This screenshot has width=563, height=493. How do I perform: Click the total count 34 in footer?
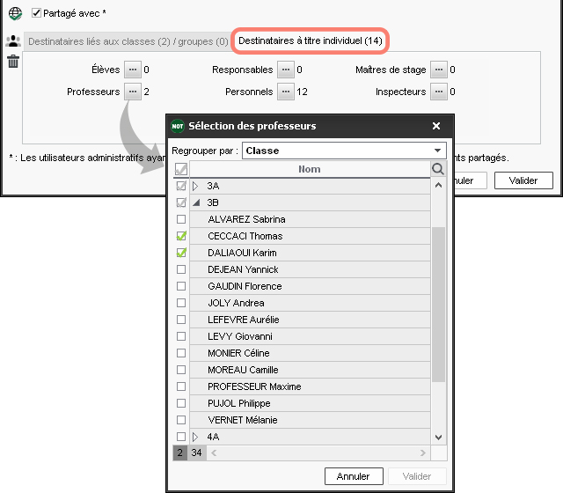(x=196, y=453)
